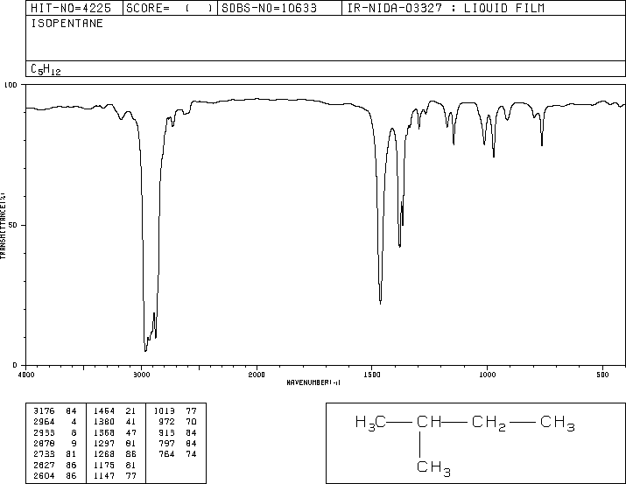The width and height of the screenshot is (626, 484).
Task: Click transmittance value 21 beside 1464
Action: click(130, 410)
